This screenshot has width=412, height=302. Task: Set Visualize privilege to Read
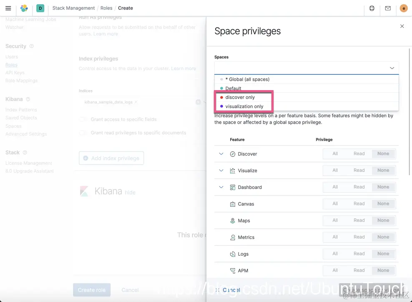coord(359,170)
